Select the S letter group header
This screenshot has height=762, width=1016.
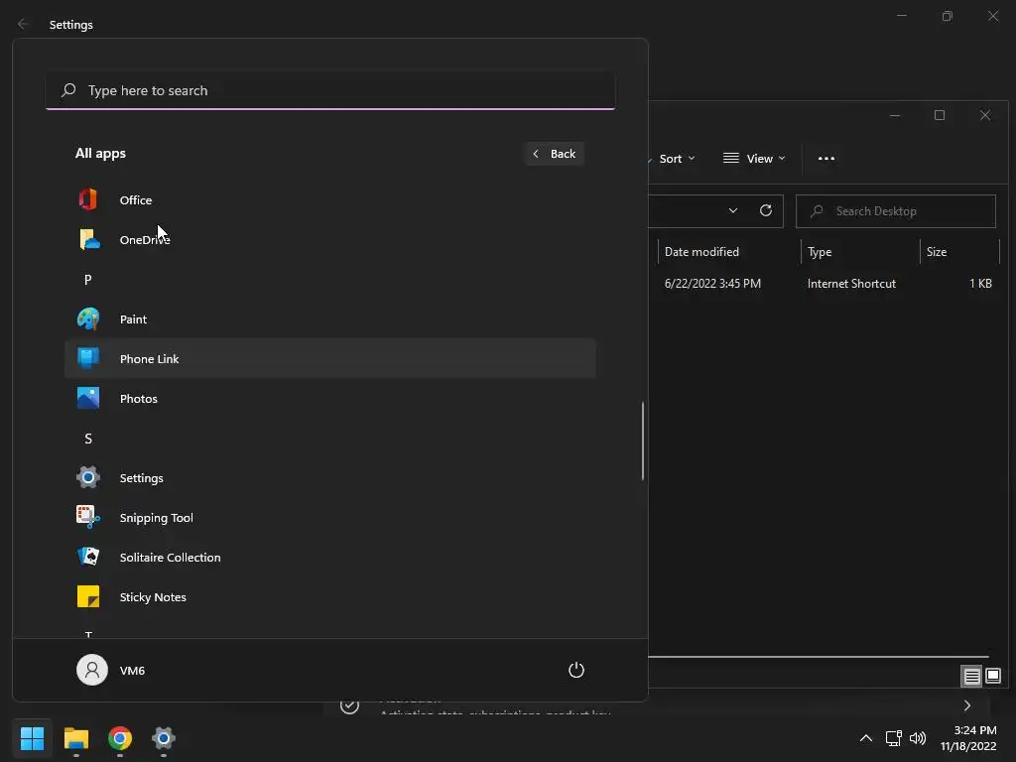(x=88, y=439)
